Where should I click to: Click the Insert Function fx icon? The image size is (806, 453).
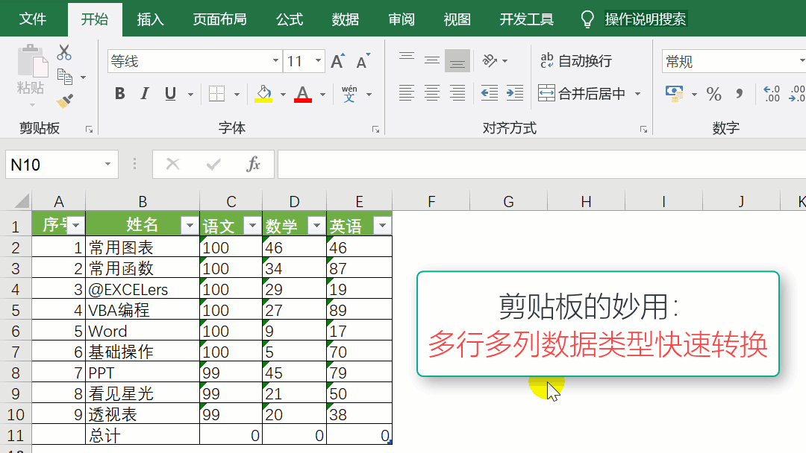tap(254, 165)
